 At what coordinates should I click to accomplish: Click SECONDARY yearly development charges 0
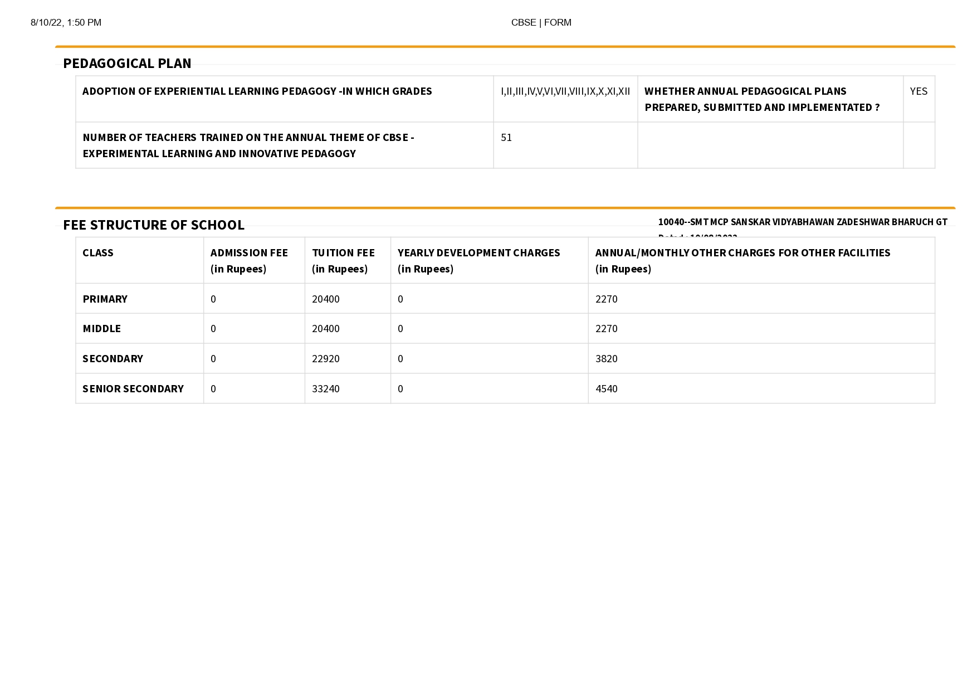pyautogui.click(x=400, y=359)
